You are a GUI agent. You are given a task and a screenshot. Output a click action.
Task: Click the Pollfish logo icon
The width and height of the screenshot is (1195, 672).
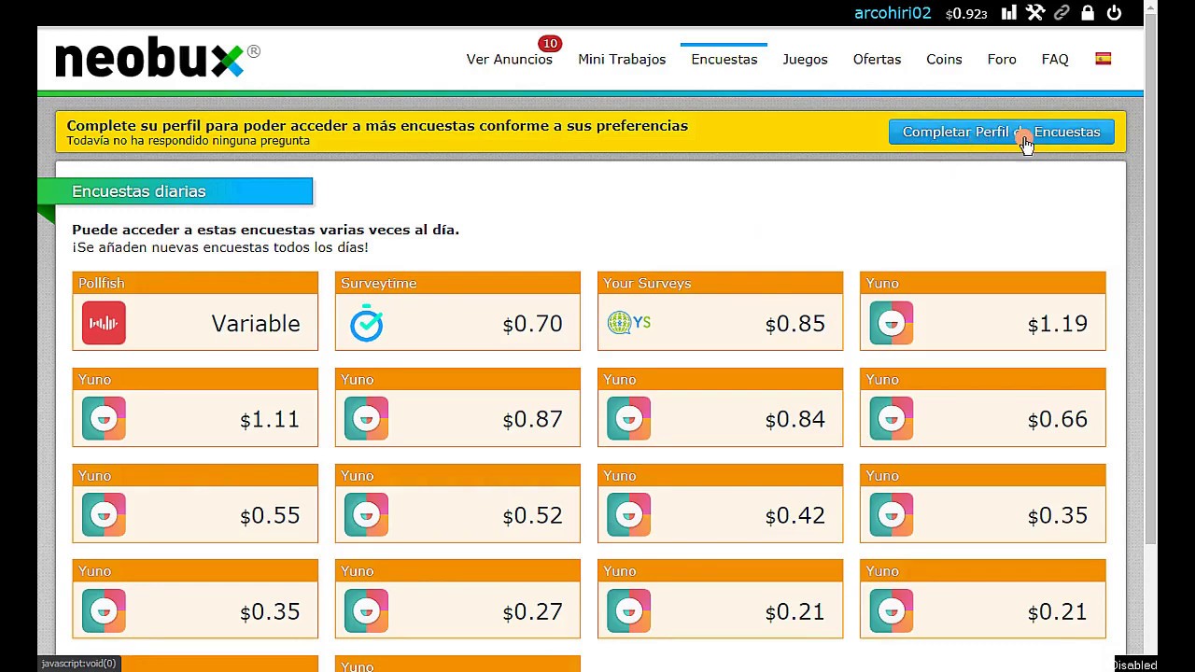(x=104, y=323)
